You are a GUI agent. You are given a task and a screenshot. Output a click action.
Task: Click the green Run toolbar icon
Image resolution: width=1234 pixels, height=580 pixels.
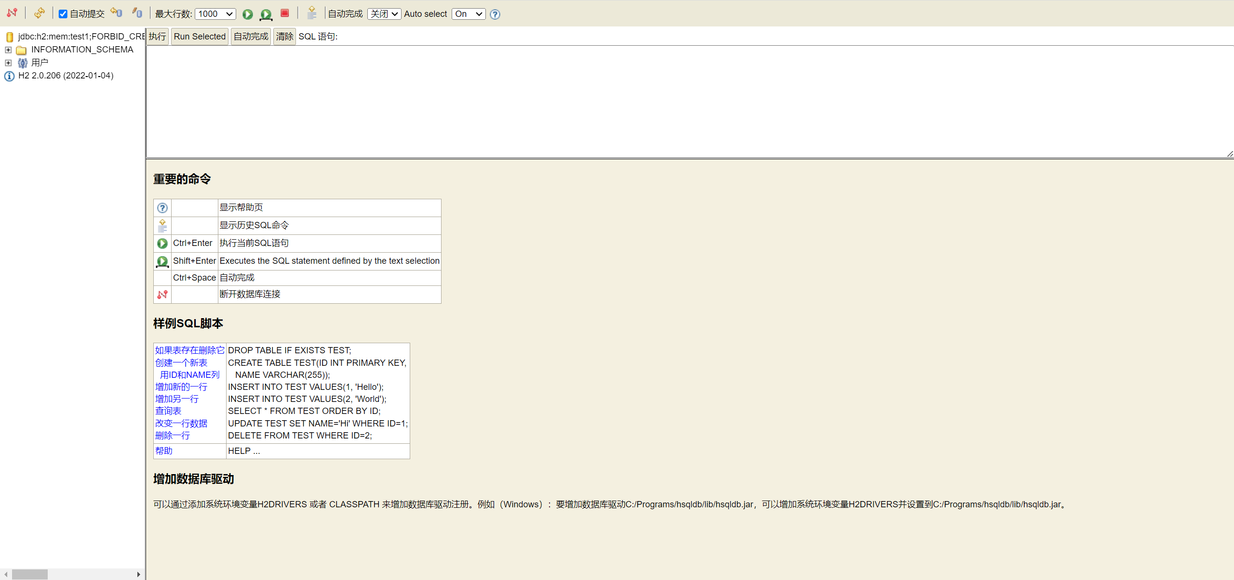coord(248,14)
